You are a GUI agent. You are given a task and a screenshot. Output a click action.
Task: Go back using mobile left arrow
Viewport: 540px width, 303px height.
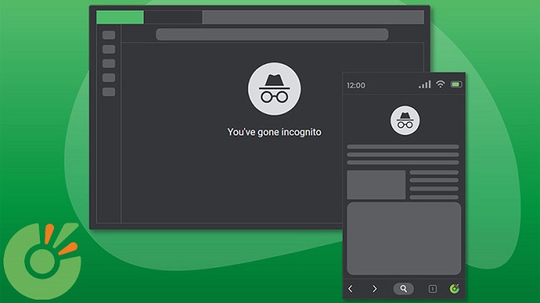(351, 289)
